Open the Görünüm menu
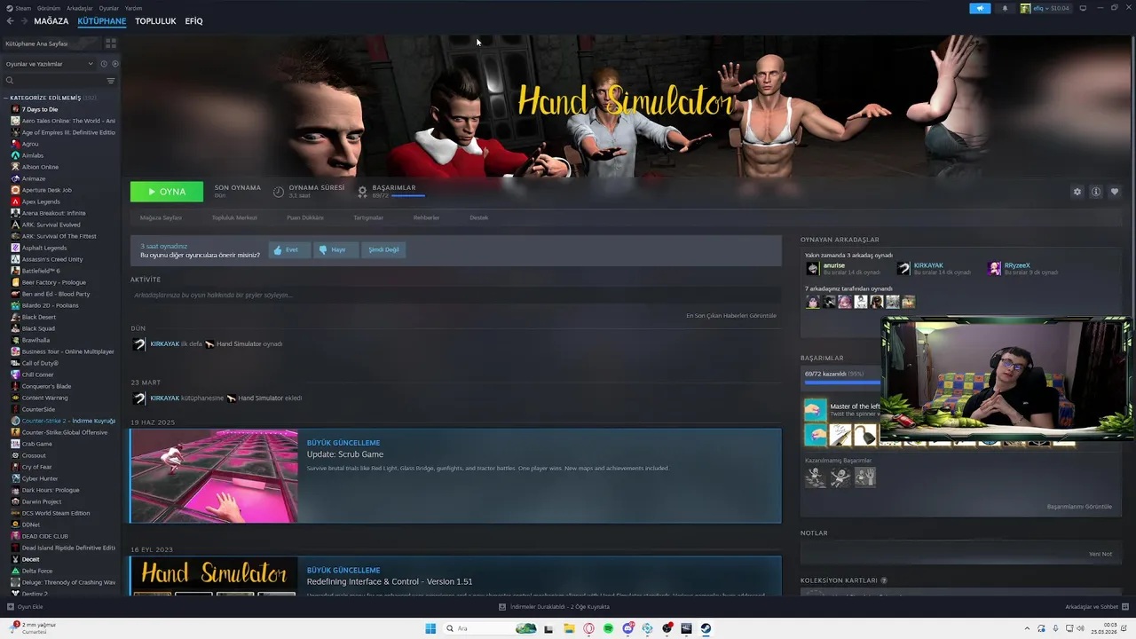The width and height of the screenshot is (1136, 639). pyautogui.click(x=49, y=8)
